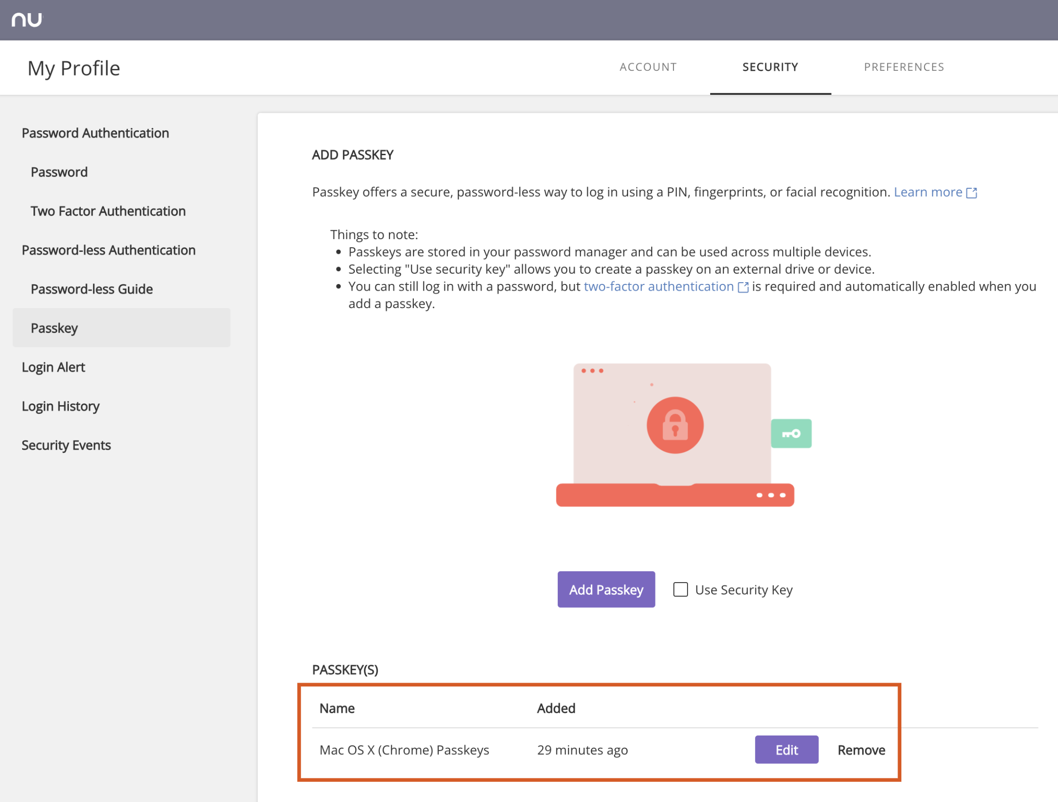Open the Security tab
Image resolution: width=1058 pixels, height=802 pixels.
point(770,67)
